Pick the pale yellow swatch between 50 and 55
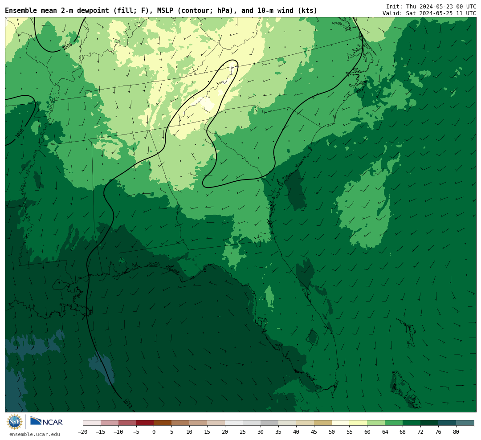This screenshot has width=481, height=440. click(341, 423)
